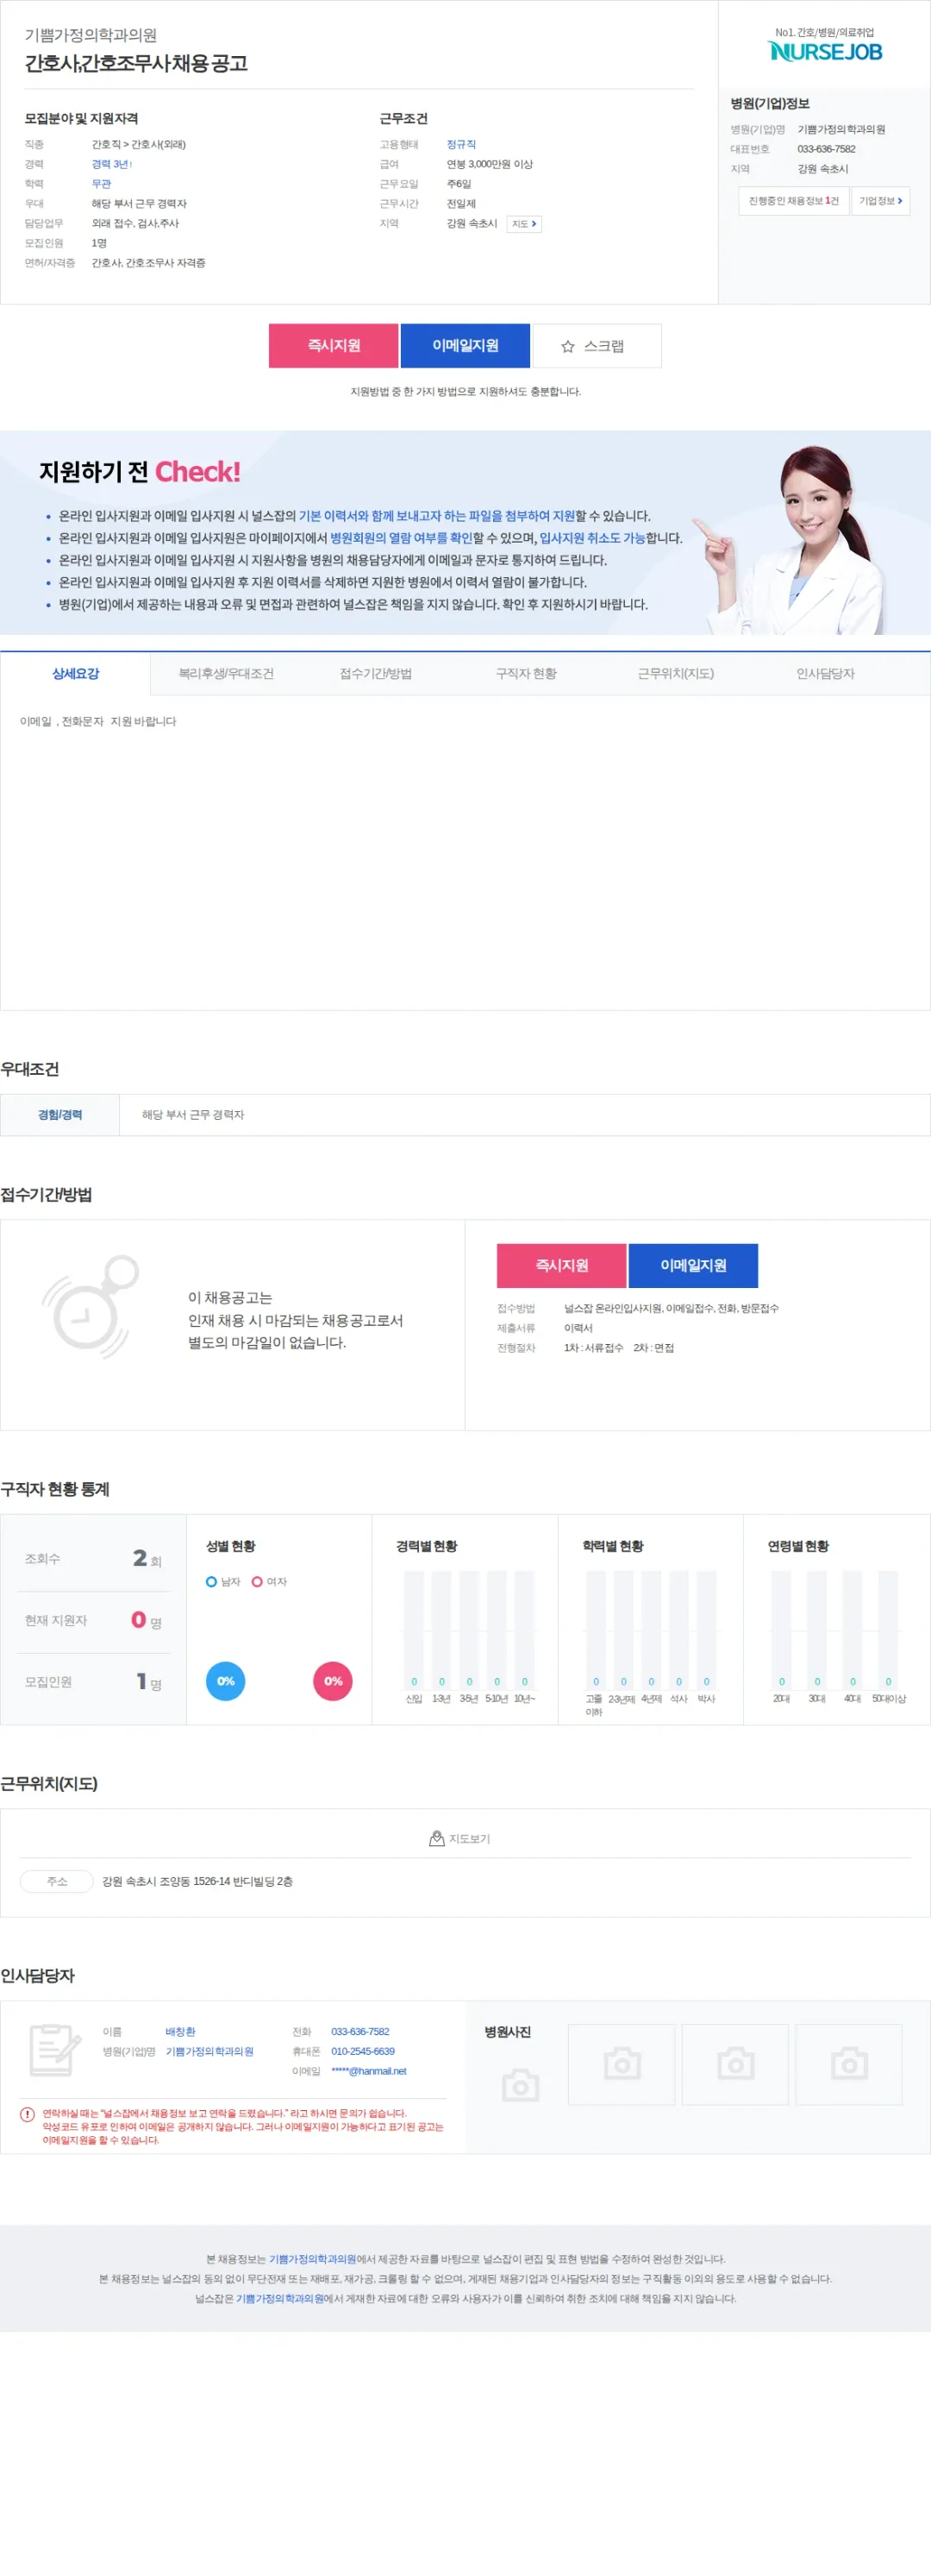This screenshot has height=2576, width=931.
Task: Click 즉시지원 in the 접수기간/방법 section
Action: click(x=561, y=1265)
